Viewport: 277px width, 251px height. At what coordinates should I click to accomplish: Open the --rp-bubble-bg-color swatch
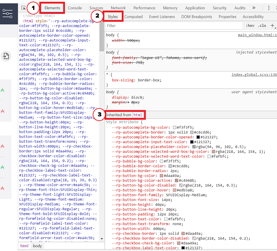(161, 161)
